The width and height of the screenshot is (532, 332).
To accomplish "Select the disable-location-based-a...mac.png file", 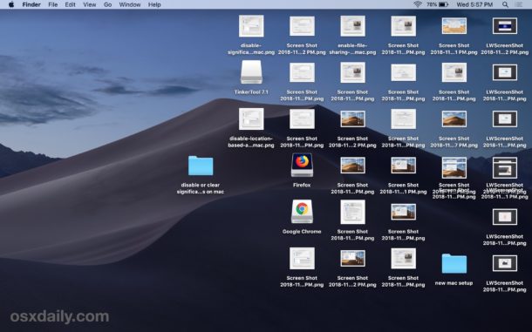I will (x=251, y=119).
